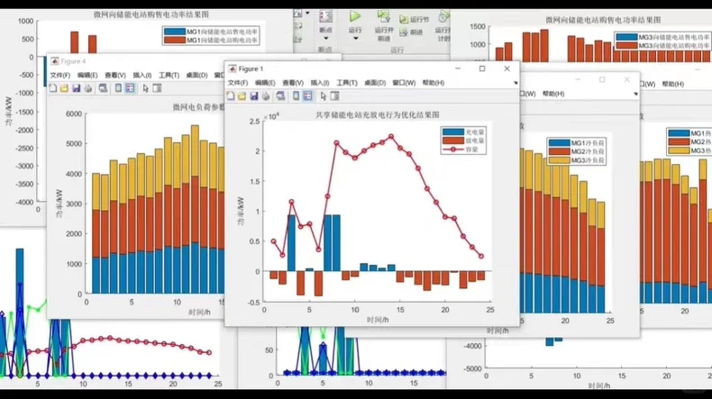Open 文件(F) menu in Figure 4
Screen dimensions: 712x399
[x=60, y=75]
